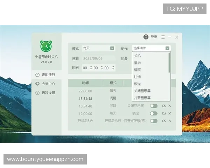Click the 时间 column header
The width and height of the screenshot is (210, 168).
(85, 83)
